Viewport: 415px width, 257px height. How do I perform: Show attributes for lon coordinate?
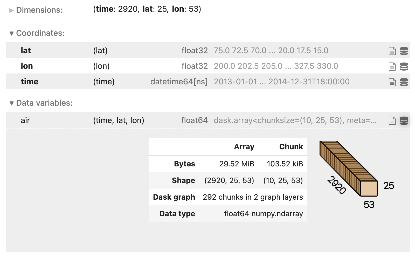(392, 66)
